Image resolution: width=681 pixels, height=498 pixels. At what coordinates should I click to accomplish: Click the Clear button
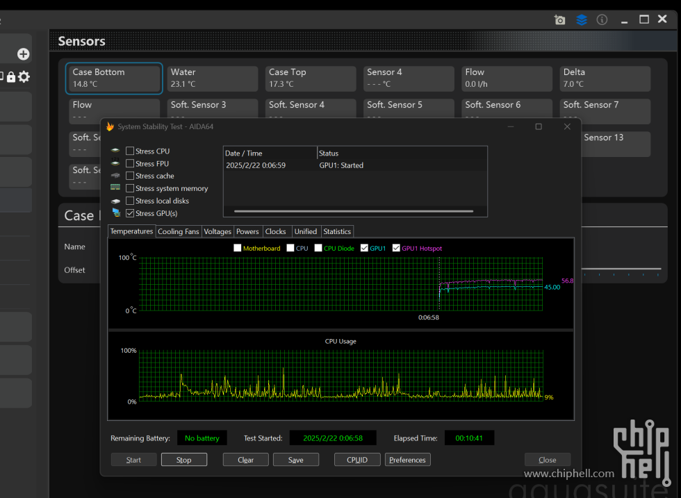pyautogui.click(x=246, y=460)
